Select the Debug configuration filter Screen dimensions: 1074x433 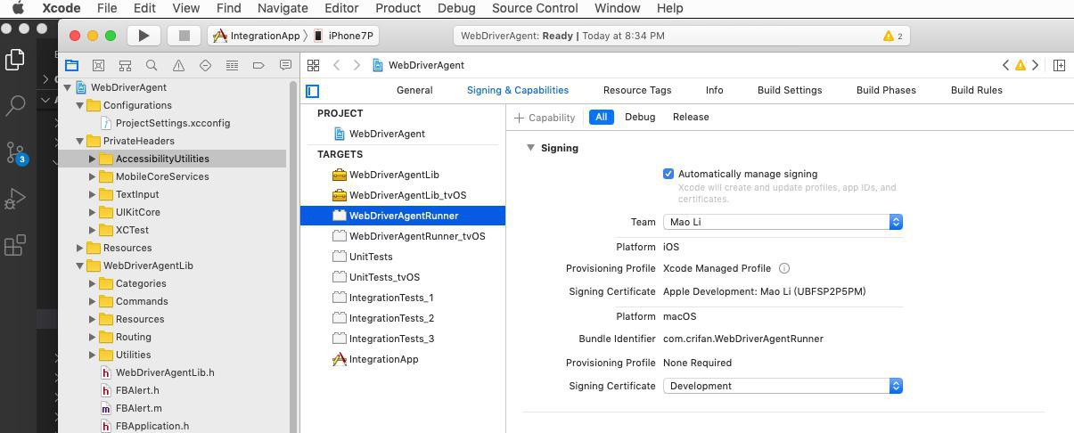640,117
